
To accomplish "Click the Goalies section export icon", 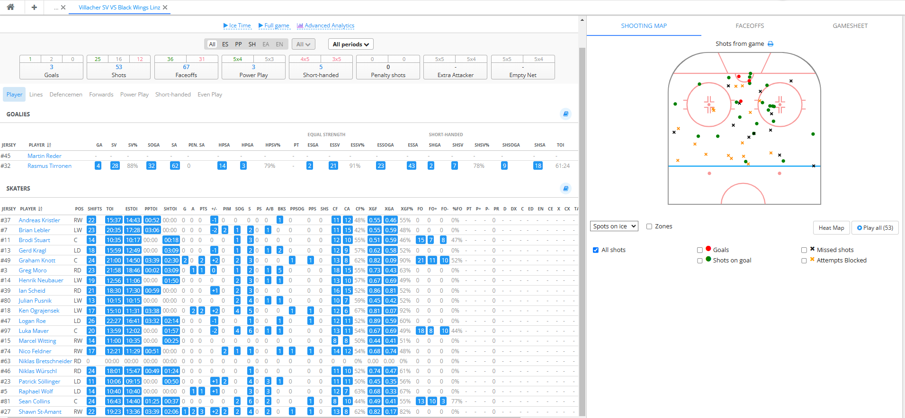I will click(565, 114).
